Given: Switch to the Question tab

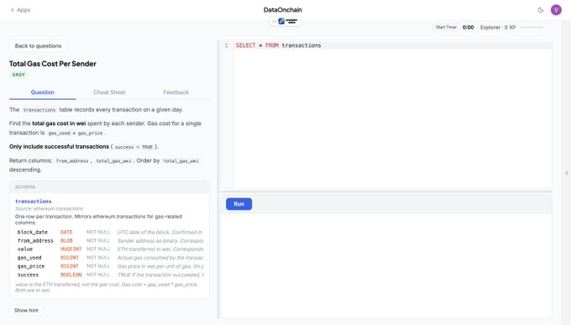Looking at the screenshot, I should coord(43,92).
